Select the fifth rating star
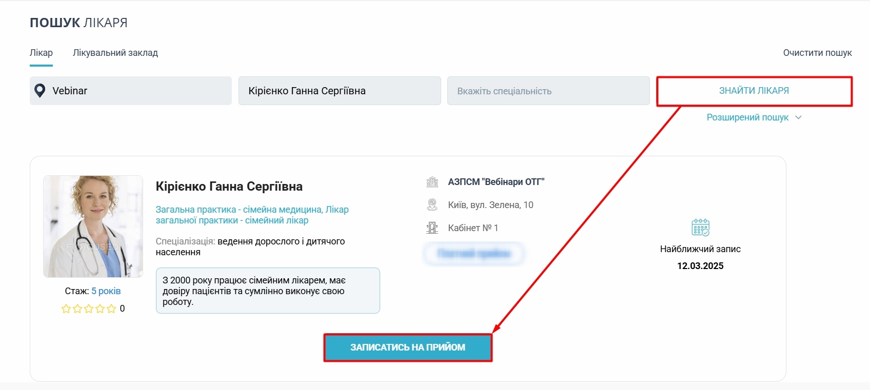Image resolution: width=870 pixels, height=390 pixels. coord(111,309)
